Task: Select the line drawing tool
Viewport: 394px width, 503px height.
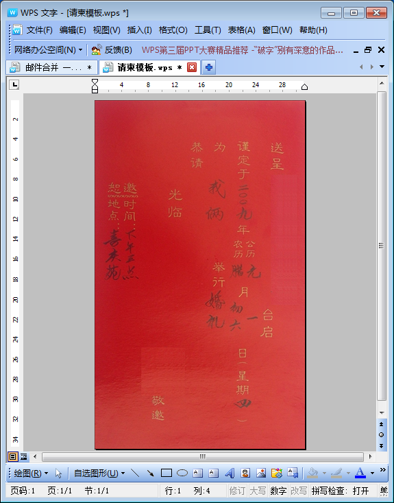Action: pos(135,473)
